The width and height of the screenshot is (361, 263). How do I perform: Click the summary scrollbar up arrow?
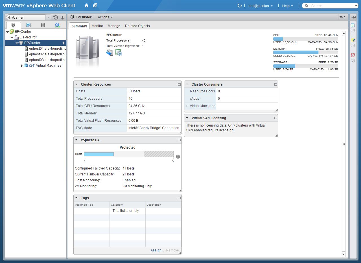pyautogui.click(x=344, y=33)
